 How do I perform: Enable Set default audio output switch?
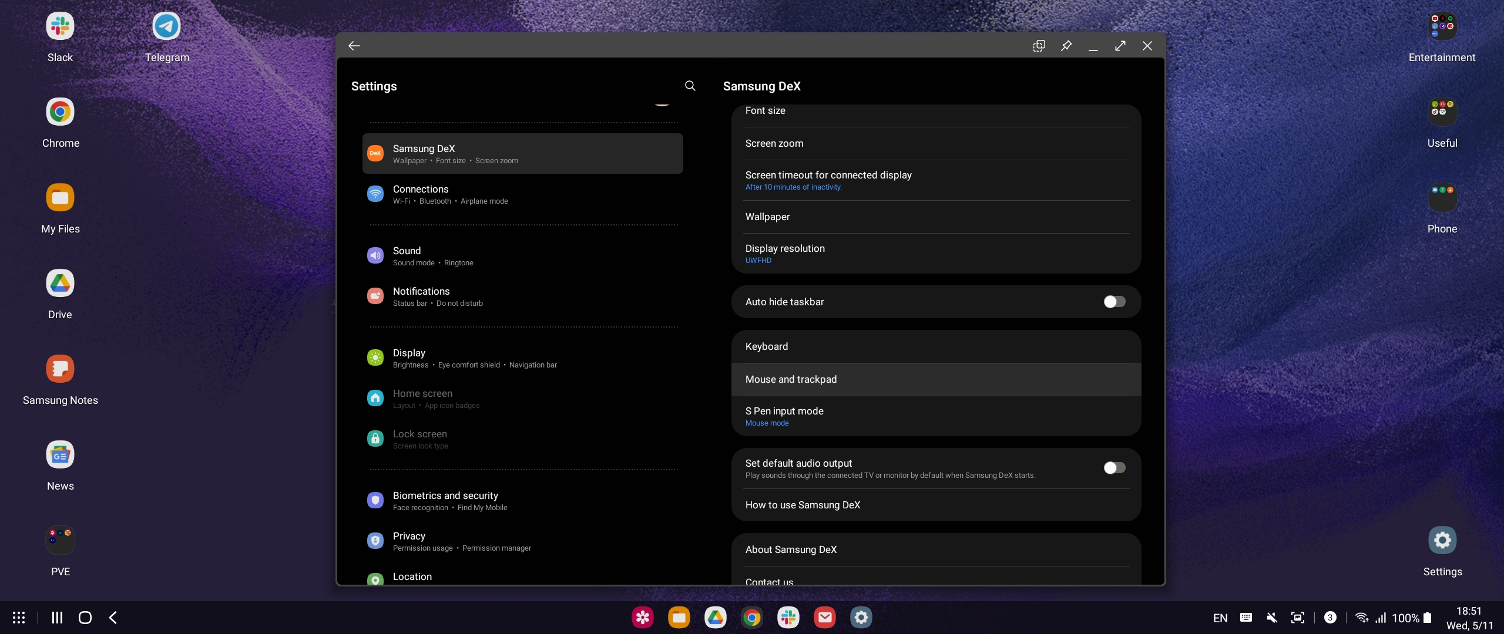[x=1114, y=468]
